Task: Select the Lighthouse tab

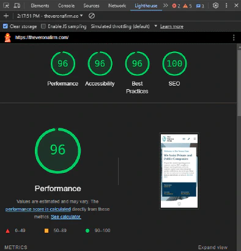Action: click(x=146, y=5)
